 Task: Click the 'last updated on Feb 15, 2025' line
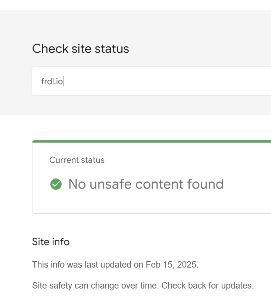pyautogui.click(x=115, y=265)
